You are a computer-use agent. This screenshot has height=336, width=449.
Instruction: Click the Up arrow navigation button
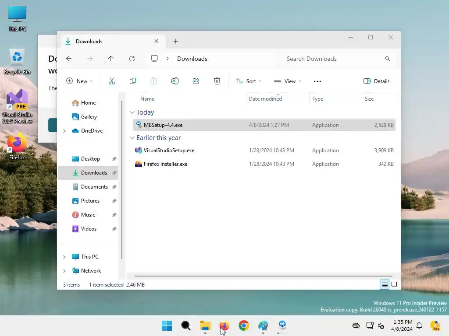(x=111, y=59)
